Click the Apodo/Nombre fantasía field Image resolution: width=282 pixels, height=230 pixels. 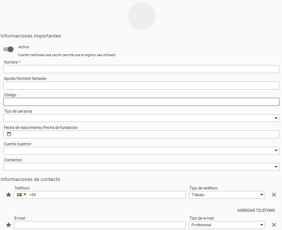point(141,85)
